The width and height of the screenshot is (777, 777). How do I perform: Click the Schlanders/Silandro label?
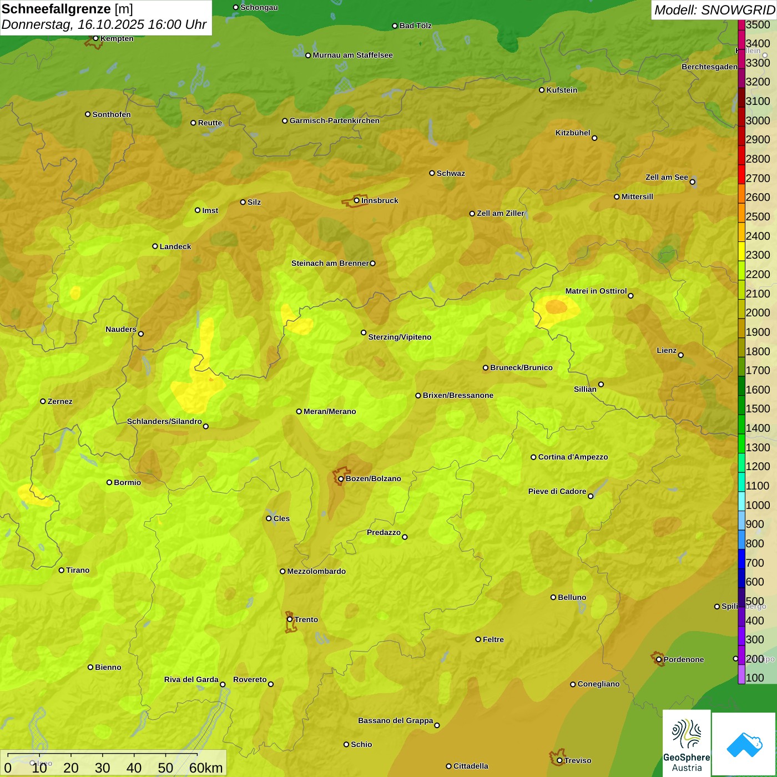point(164,421)
